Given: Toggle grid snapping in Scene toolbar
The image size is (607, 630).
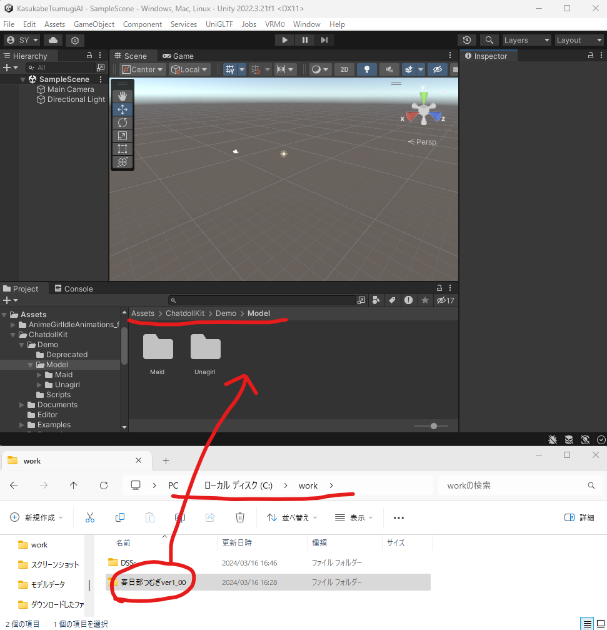Looking at the screenshot, I should 256,69.
